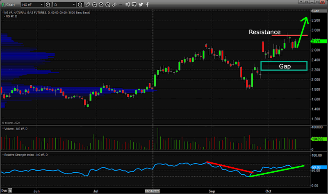Select the teal Gap rectangle annotation

coord(283,66)
